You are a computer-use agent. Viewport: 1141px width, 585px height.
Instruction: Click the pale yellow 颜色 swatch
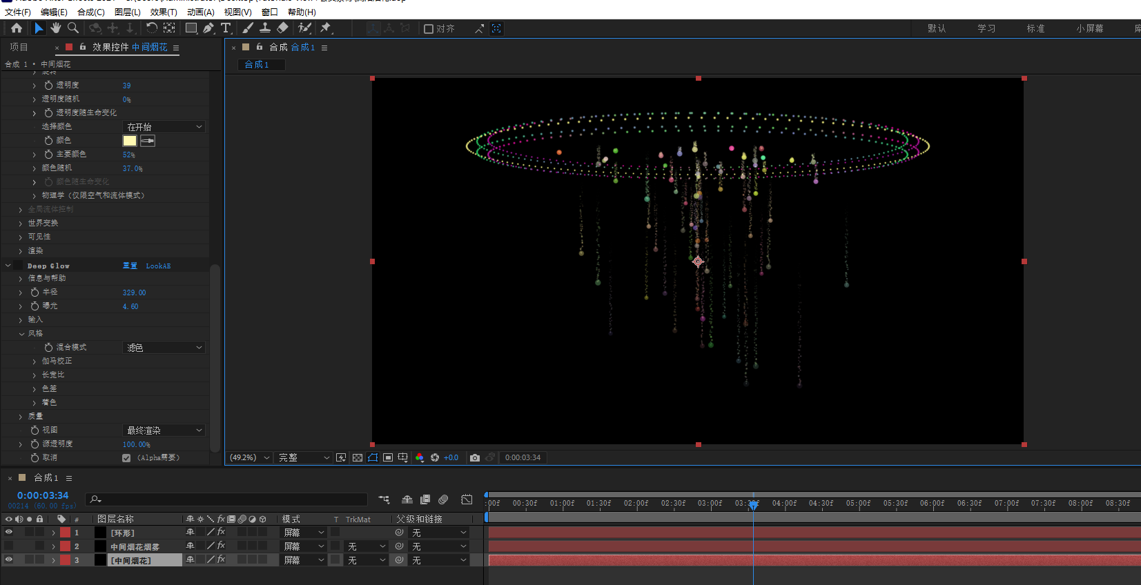(x=129, y=141)
